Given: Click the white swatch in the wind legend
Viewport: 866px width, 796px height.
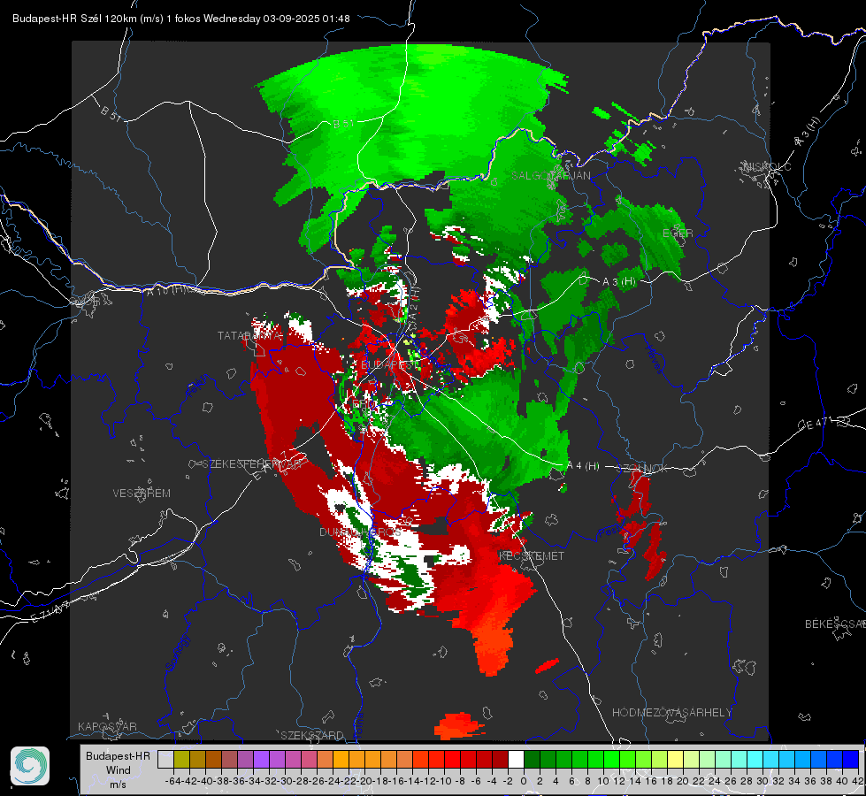Looking at the screenshot, I should tap(516, 760).
